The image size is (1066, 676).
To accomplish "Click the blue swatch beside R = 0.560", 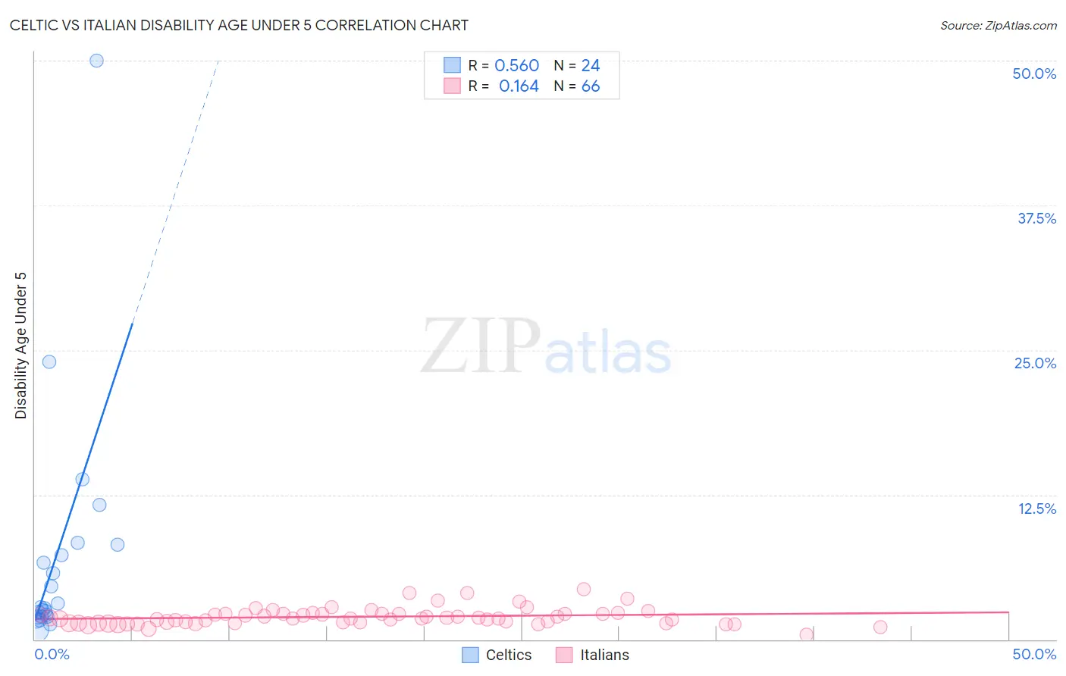I will (x=452, y=65).
